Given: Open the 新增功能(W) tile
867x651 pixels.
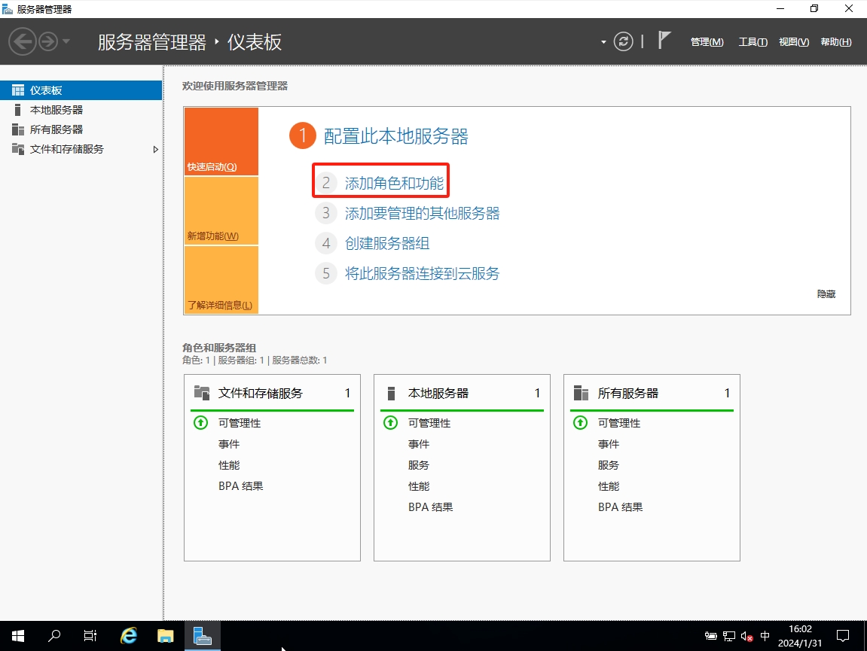Looking at the screenshot, I should click(221, 211).
